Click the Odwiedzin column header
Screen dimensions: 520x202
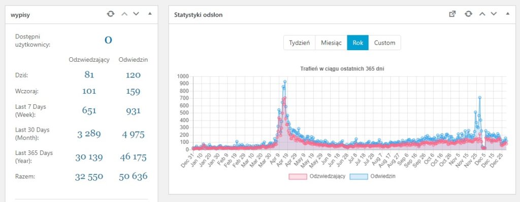134,60
